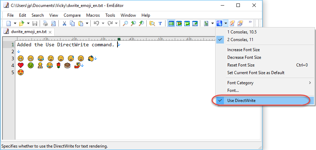Click the red heart emoji on line 4
Screen dimensions: 316x150
tap(21, 65)
